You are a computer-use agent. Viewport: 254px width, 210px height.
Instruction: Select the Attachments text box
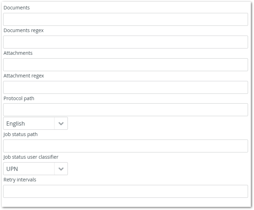click(x=125, y=65)
